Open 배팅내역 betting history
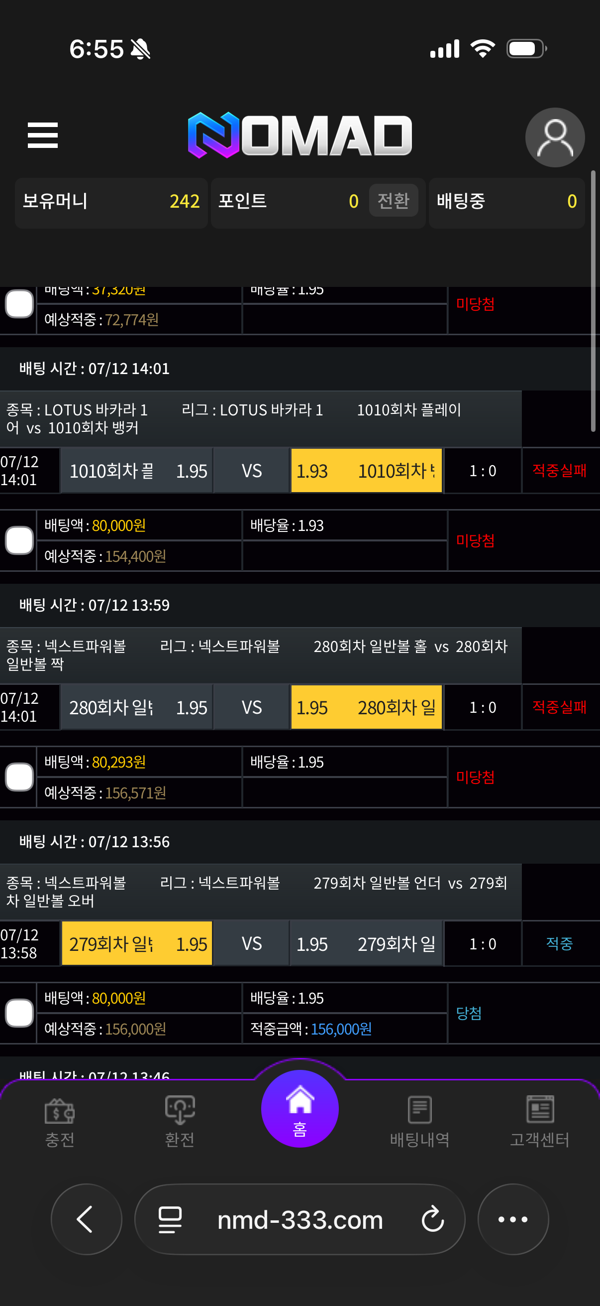The height and width of the screenshot is (1306, 600). click(x=420, y=1122)
